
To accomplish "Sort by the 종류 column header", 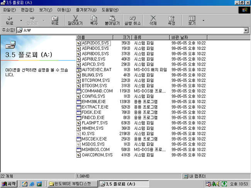I will 151,37.
